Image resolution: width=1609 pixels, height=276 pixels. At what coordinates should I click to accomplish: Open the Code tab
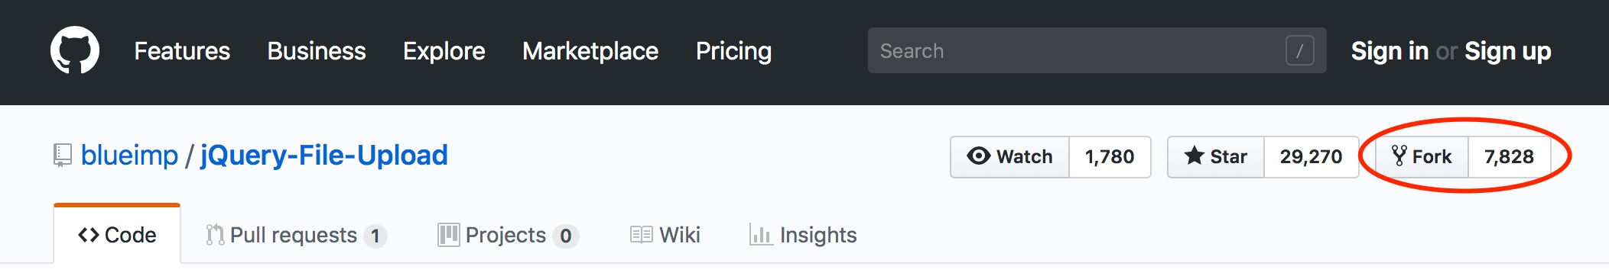click(117, 235)
